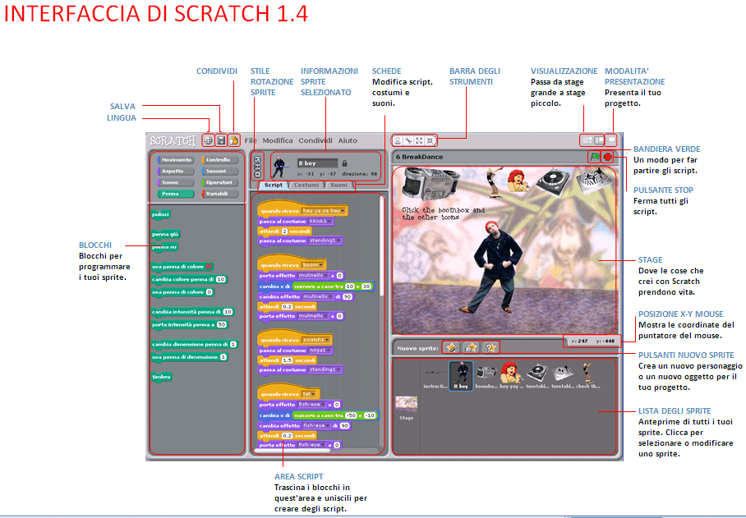The height and width of the screenshot is (518, 746).
Task: Open the Condividi menu
Action: [315, 140]
